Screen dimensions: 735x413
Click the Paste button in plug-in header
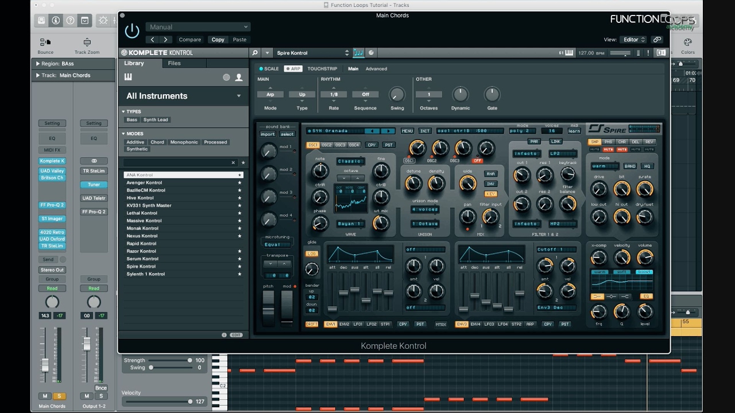click(239, 40)
